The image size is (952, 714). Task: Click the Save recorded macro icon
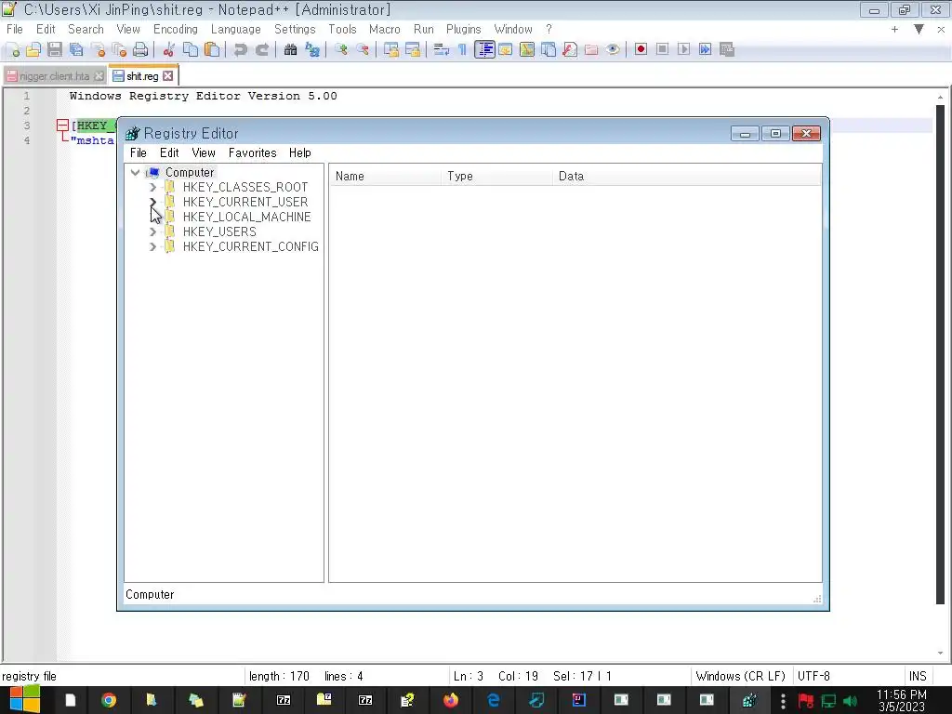[x=727, y=50]
